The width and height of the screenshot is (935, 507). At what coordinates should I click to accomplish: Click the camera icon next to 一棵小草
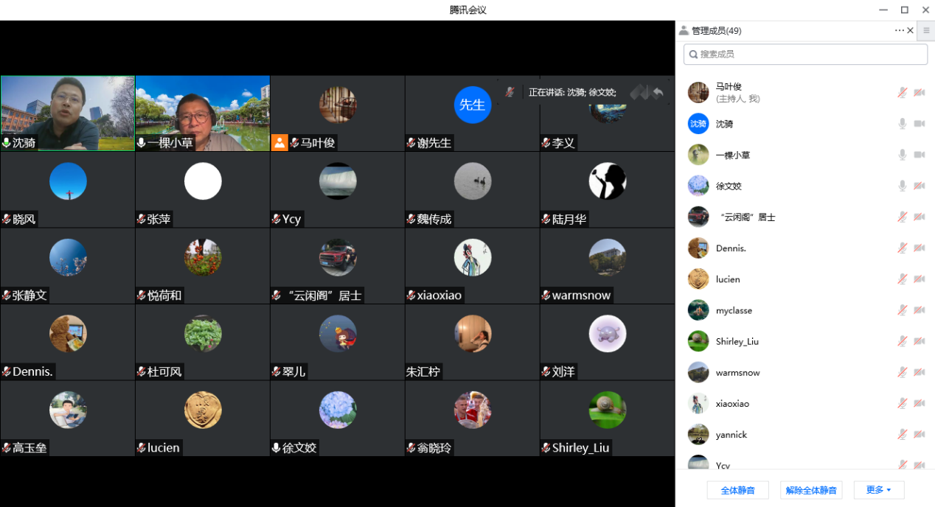pos(920,155)
